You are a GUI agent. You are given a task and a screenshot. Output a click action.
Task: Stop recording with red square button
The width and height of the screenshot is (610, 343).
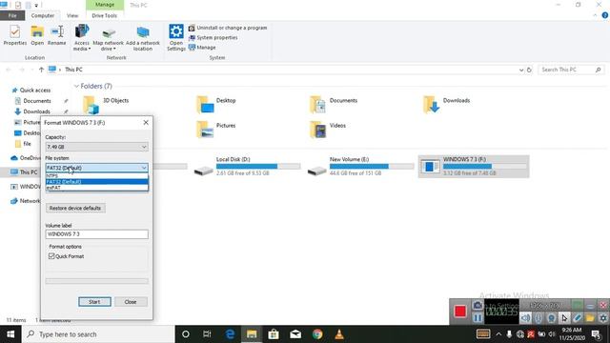pos(459,312)
